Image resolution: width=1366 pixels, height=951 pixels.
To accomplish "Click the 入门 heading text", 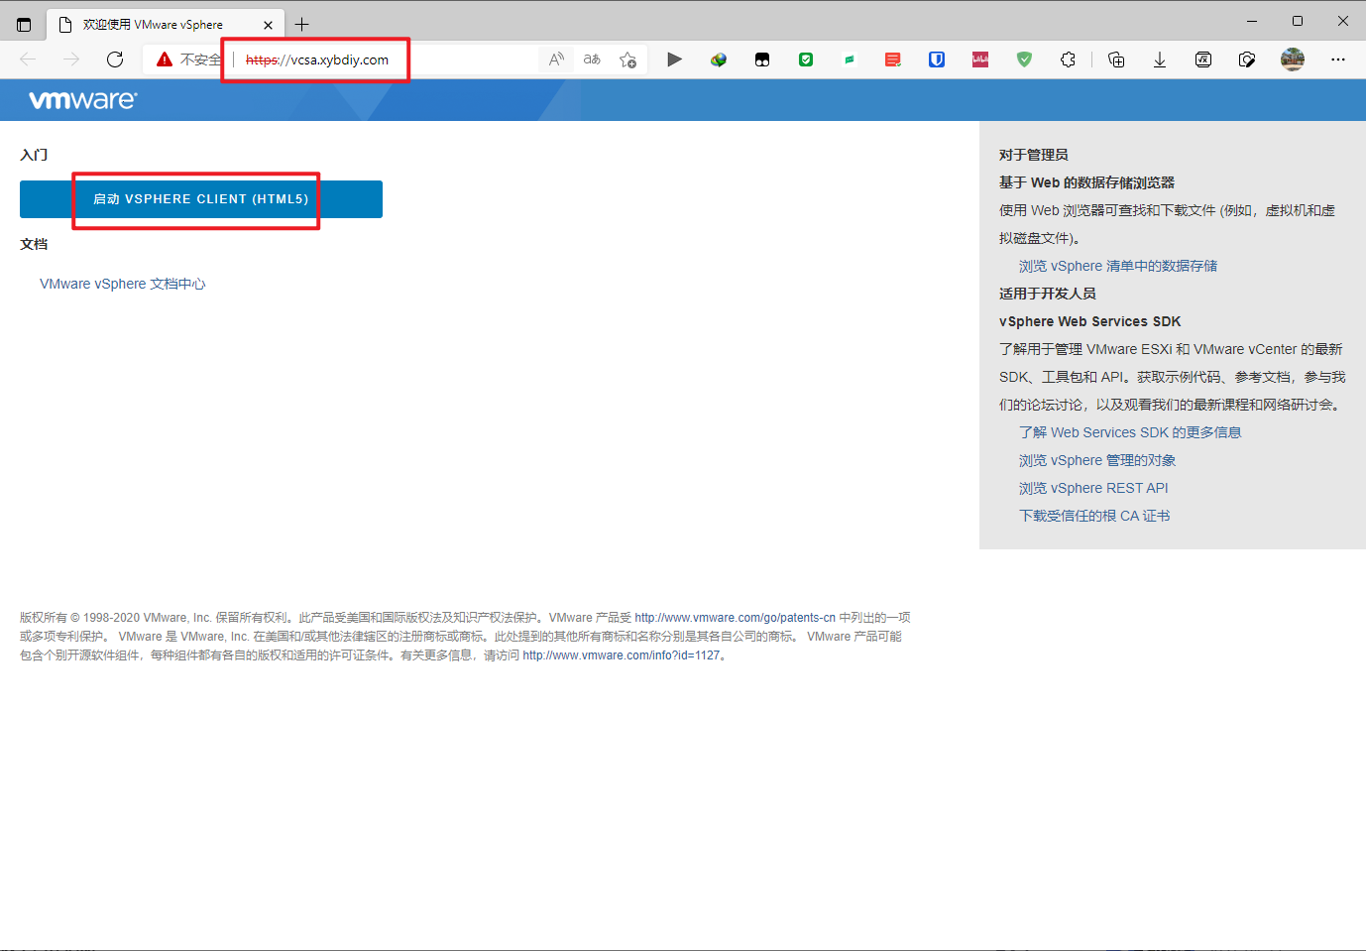I will click(x=34, y=155).
